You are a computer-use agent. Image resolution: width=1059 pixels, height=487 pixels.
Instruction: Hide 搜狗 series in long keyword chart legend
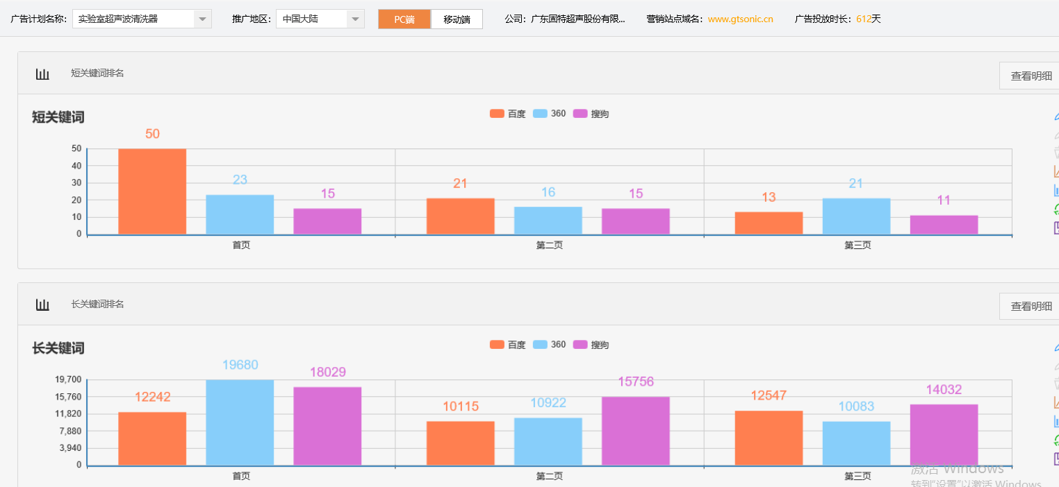tap(591, 344)
